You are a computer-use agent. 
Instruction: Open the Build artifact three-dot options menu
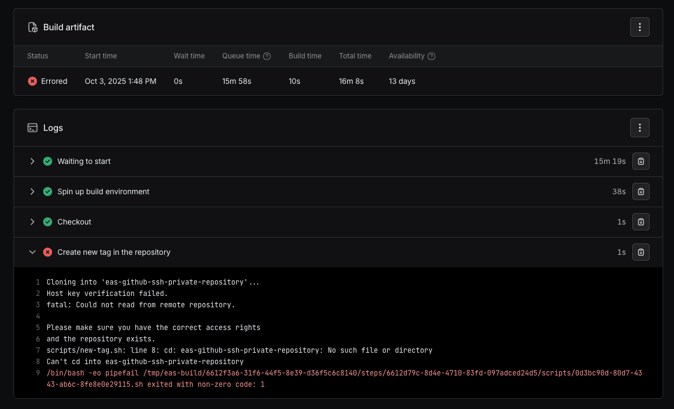pyautogui.click(x=639, y=27)
